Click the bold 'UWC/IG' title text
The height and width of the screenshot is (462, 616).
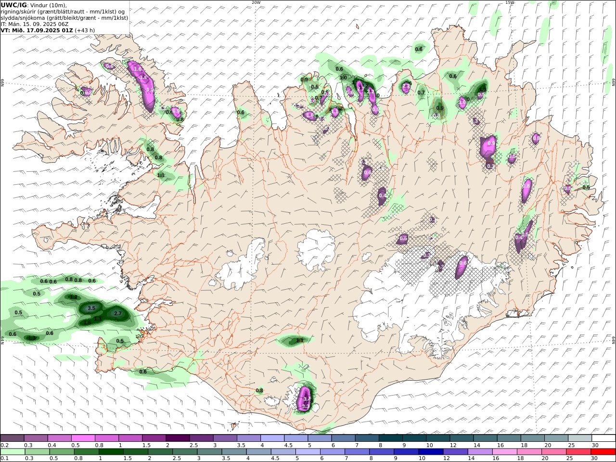coord(13,5)
